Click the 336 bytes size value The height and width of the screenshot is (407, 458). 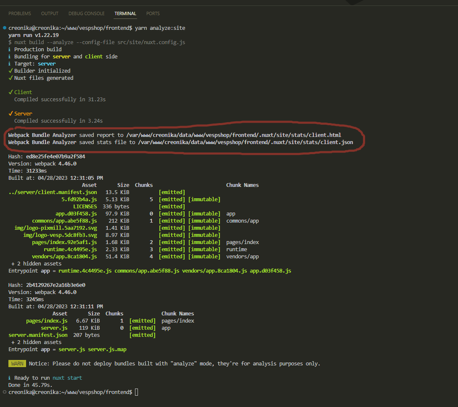(116, 207)
